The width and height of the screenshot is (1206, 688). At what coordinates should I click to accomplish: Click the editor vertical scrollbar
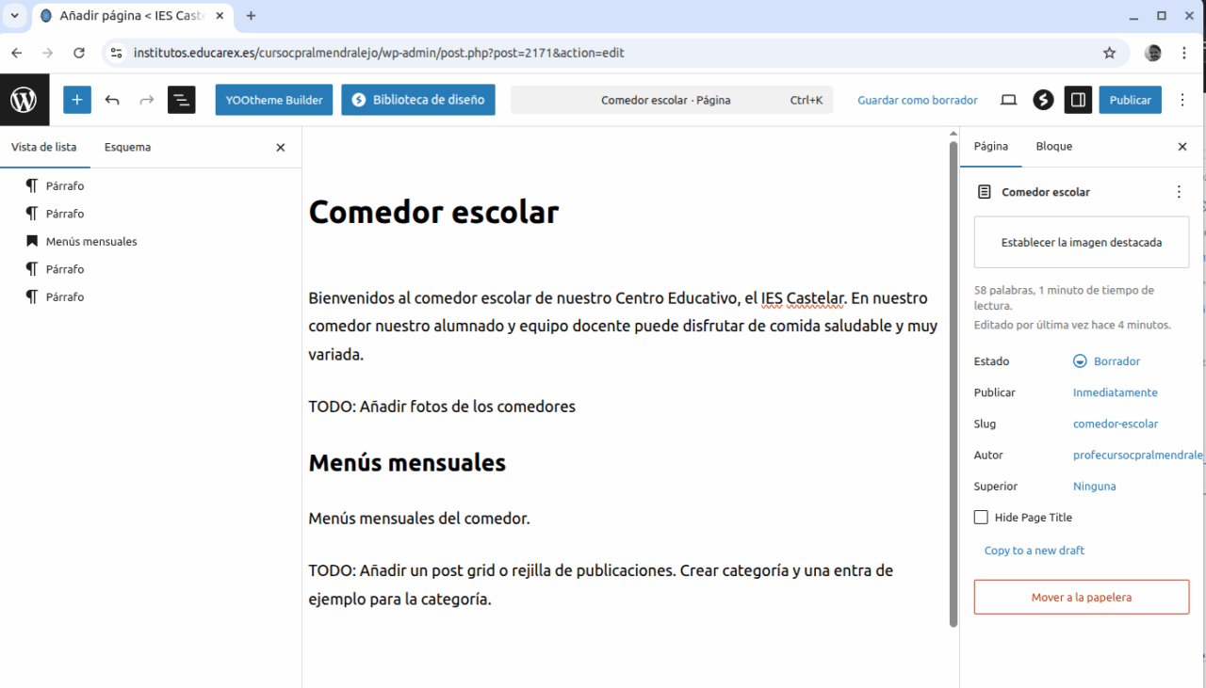[953, 376]
